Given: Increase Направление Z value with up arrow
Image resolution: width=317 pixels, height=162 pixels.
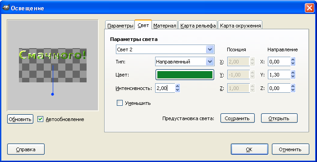Looking at the screenshot, I should tap(293, 86).
